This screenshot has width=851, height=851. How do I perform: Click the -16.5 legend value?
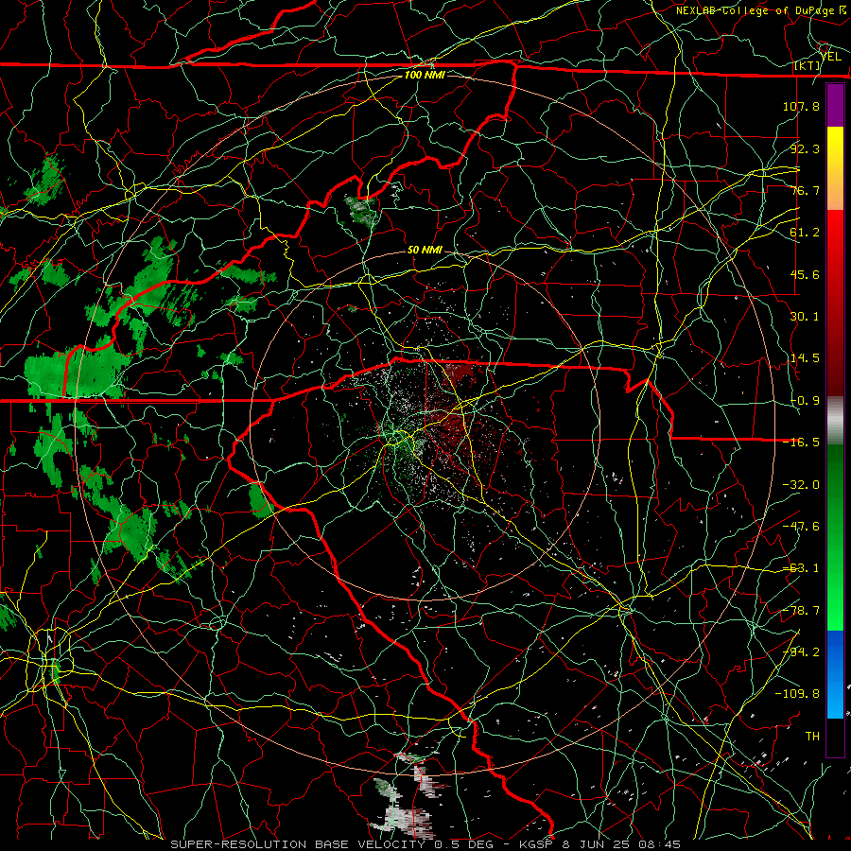pos(801,443)
